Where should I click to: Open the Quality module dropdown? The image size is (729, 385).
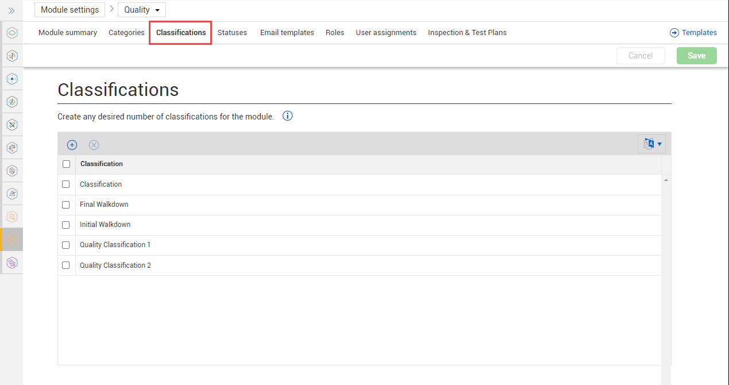[x=141, y=10]
